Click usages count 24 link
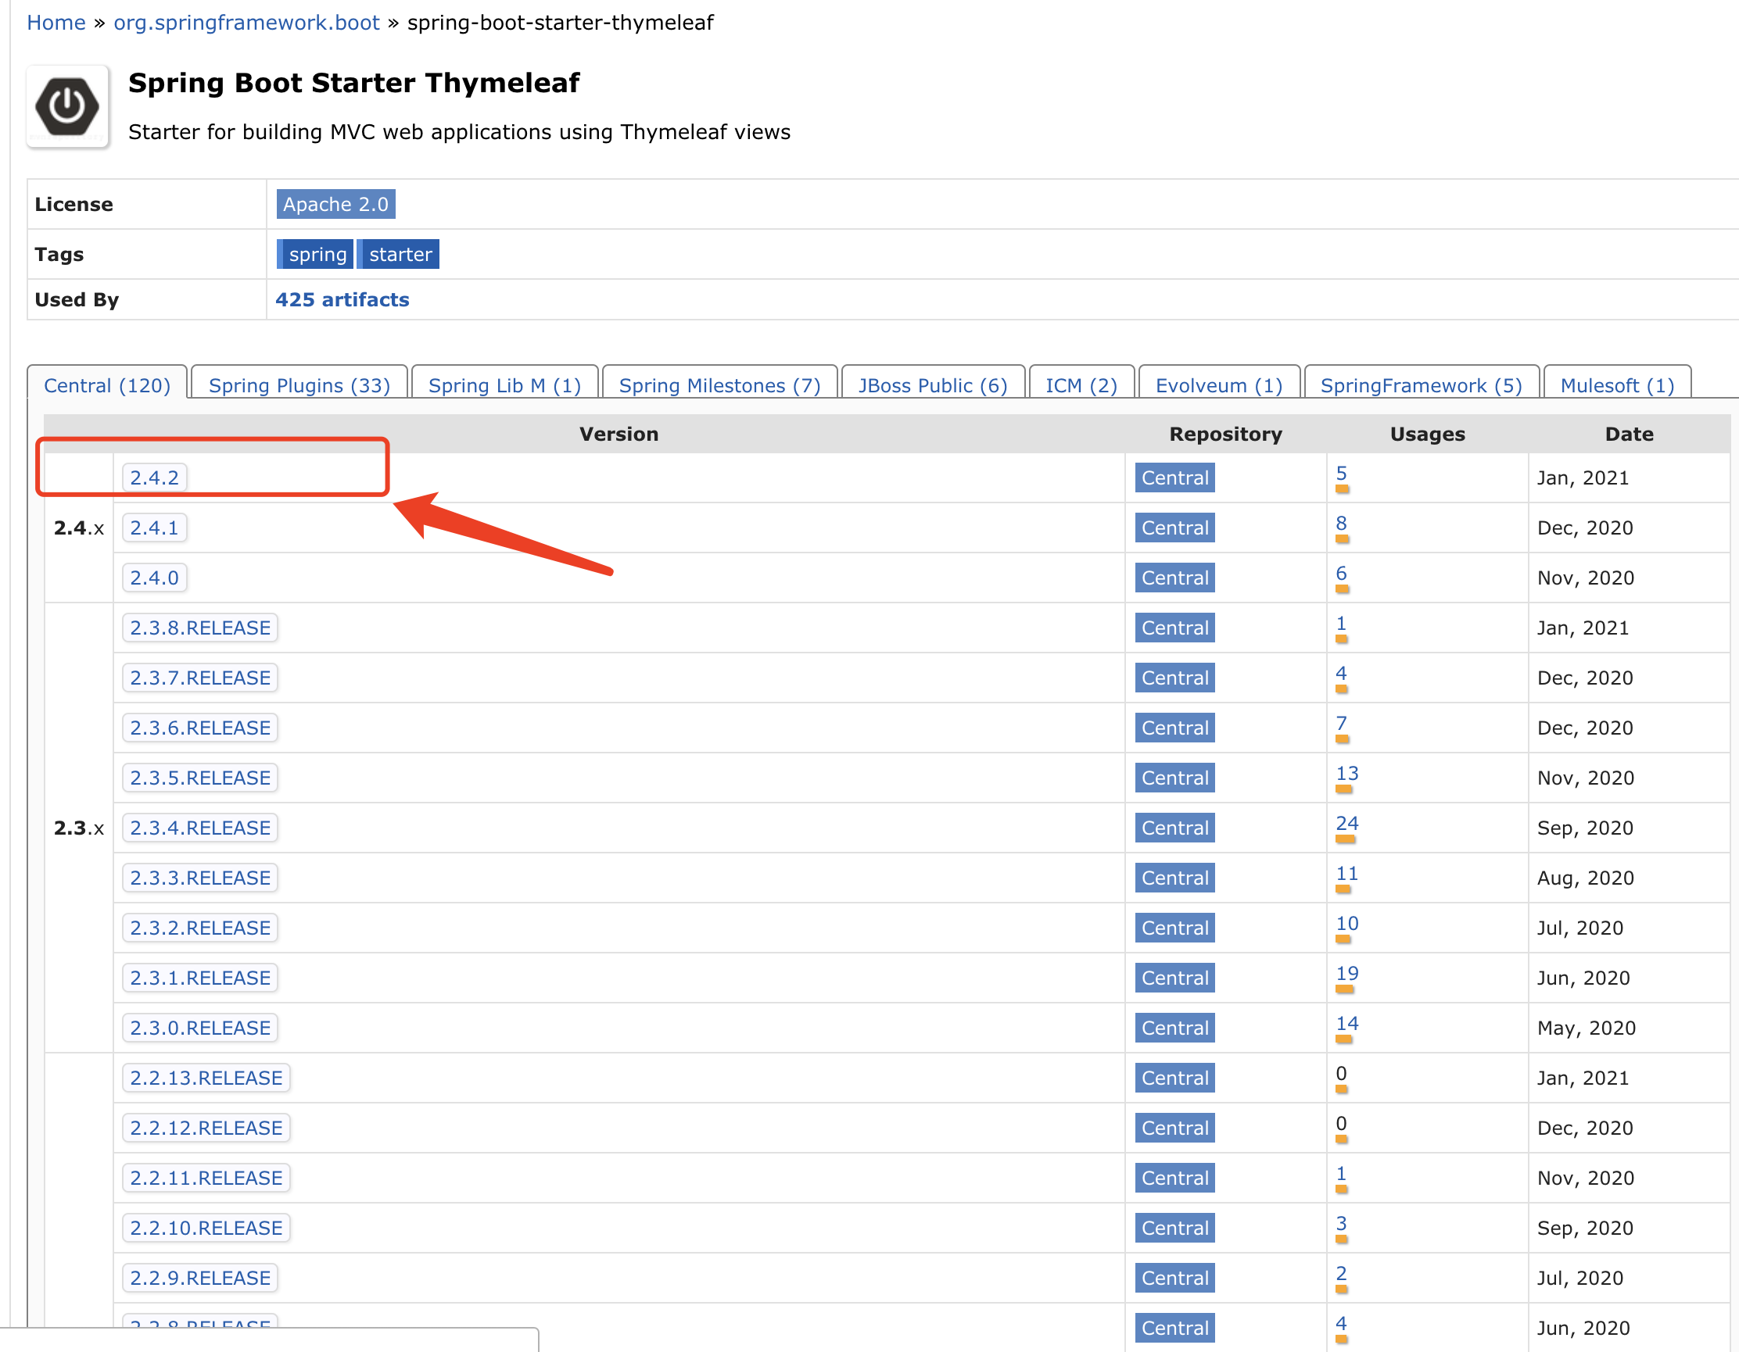The width and height of the screenshot is (1739, 1352). [x=1346, y=824]
